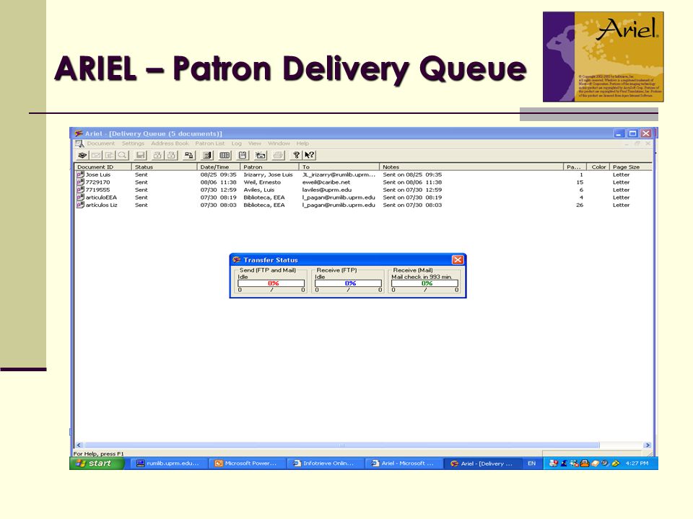The image size is (693, 519).
Task: Open the Patron List menu
Action: click(x=210, y=143)
